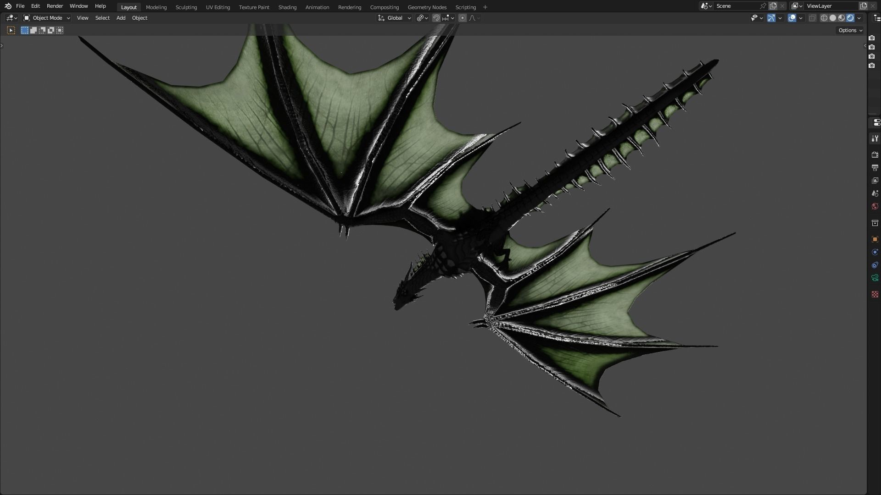Choose Extend existing selection mode
This screenshot has height=495, width=881.
(x=33, y=30)
